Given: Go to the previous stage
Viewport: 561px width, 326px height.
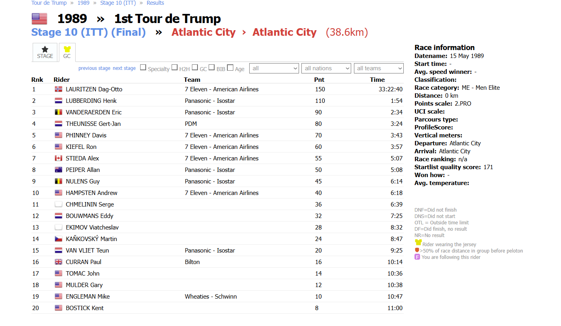Looking at the screenshot, I should coord(94,68).
